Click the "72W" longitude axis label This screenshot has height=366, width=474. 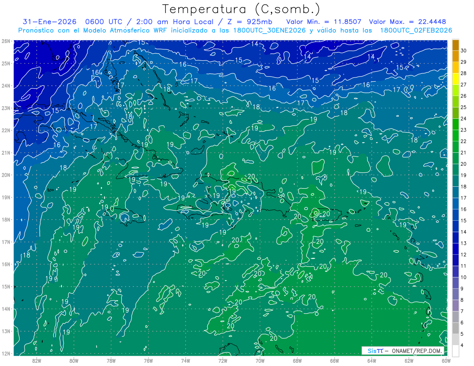[x=223, y=360]
